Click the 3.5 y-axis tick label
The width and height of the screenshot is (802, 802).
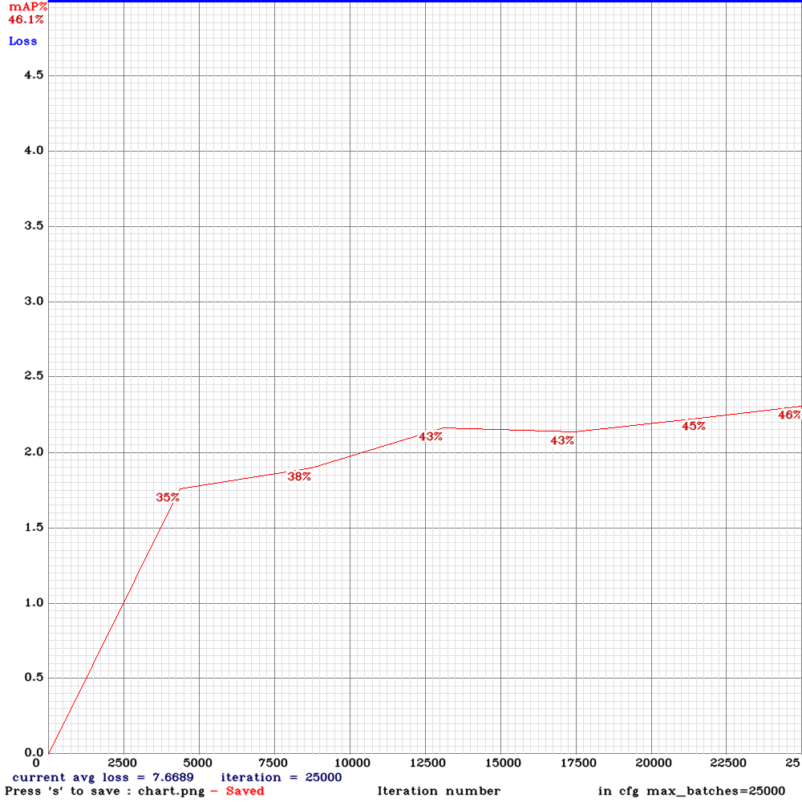click(34, 226)
